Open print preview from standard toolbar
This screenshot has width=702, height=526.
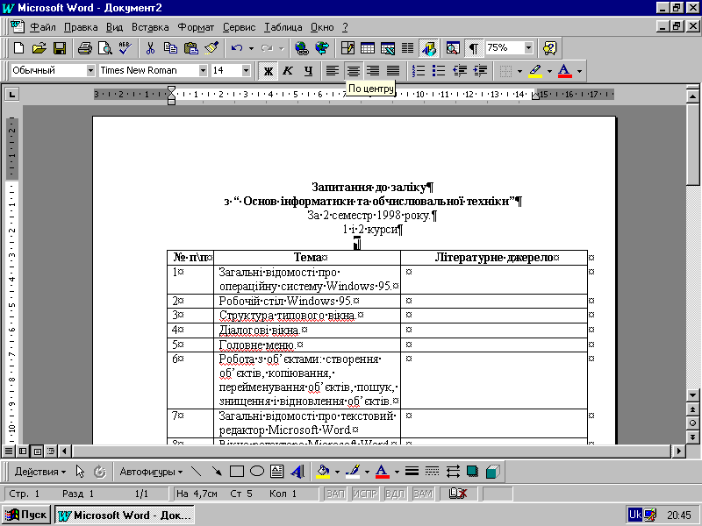pyautogui.click(x=104, y=48)
